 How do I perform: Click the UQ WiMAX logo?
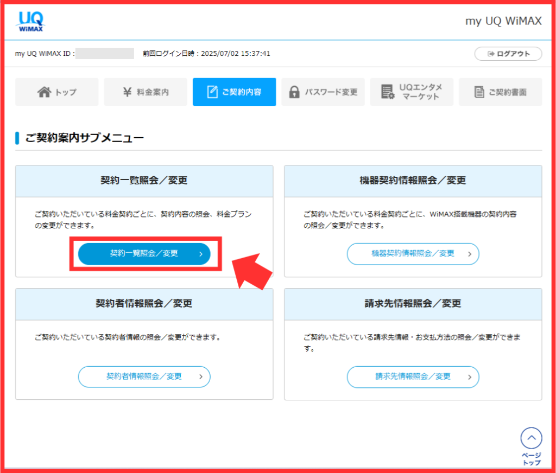point(30,22)
